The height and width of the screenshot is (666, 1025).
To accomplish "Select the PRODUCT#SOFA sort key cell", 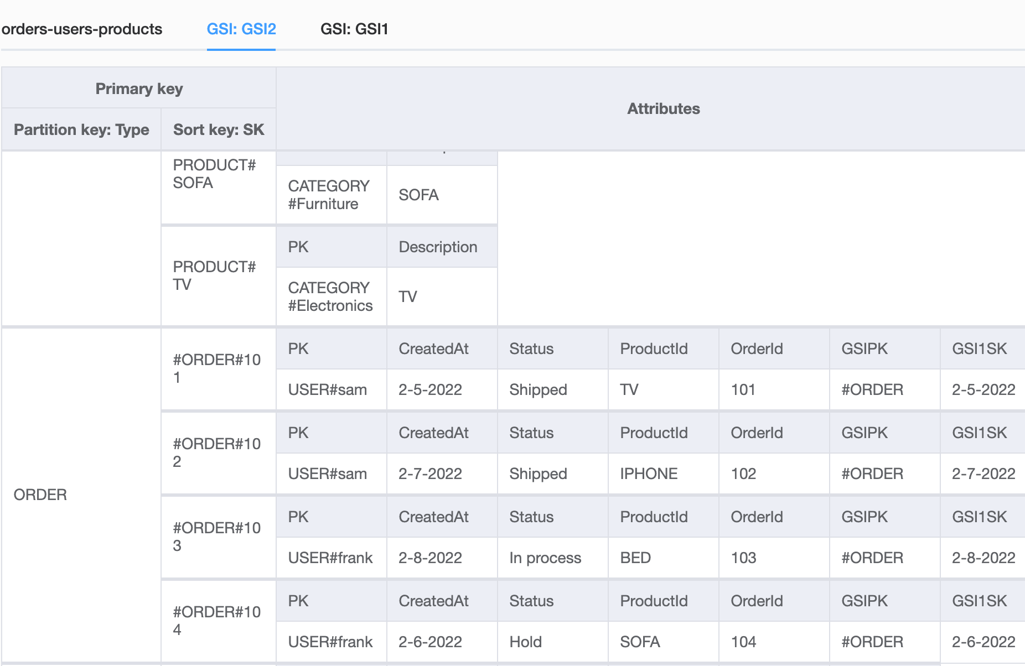I will [214, 174].
